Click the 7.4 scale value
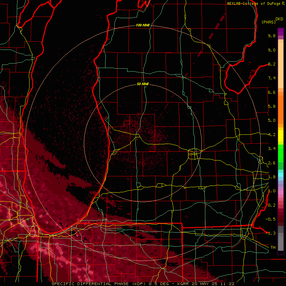 272,78
